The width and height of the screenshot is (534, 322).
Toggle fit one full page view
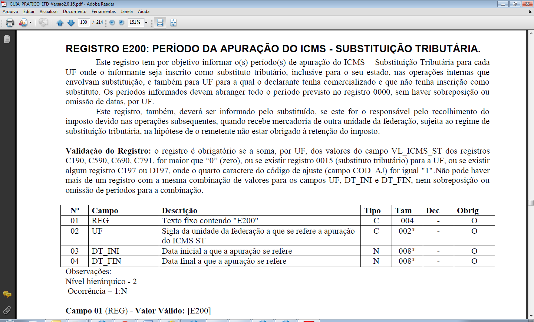pos(173,23)
